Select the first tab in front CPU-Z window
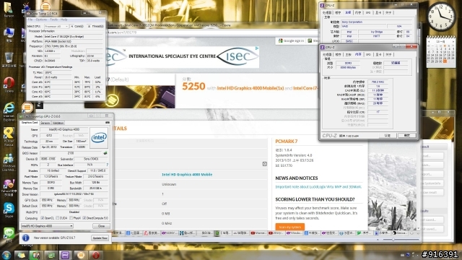 [327, 55]
